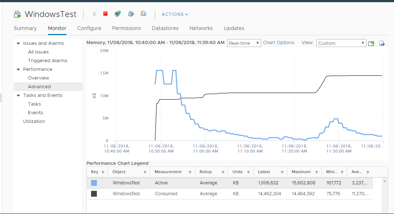Image resolution: width=394 pixels, height=214 pixels.
Task: Click the Latest value 14,462,304
Action: (x=269, y=194)
